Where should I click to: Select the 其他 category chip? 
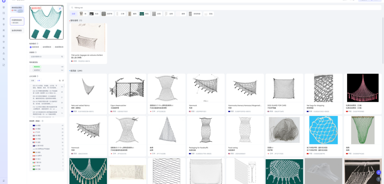click(209, 14)
